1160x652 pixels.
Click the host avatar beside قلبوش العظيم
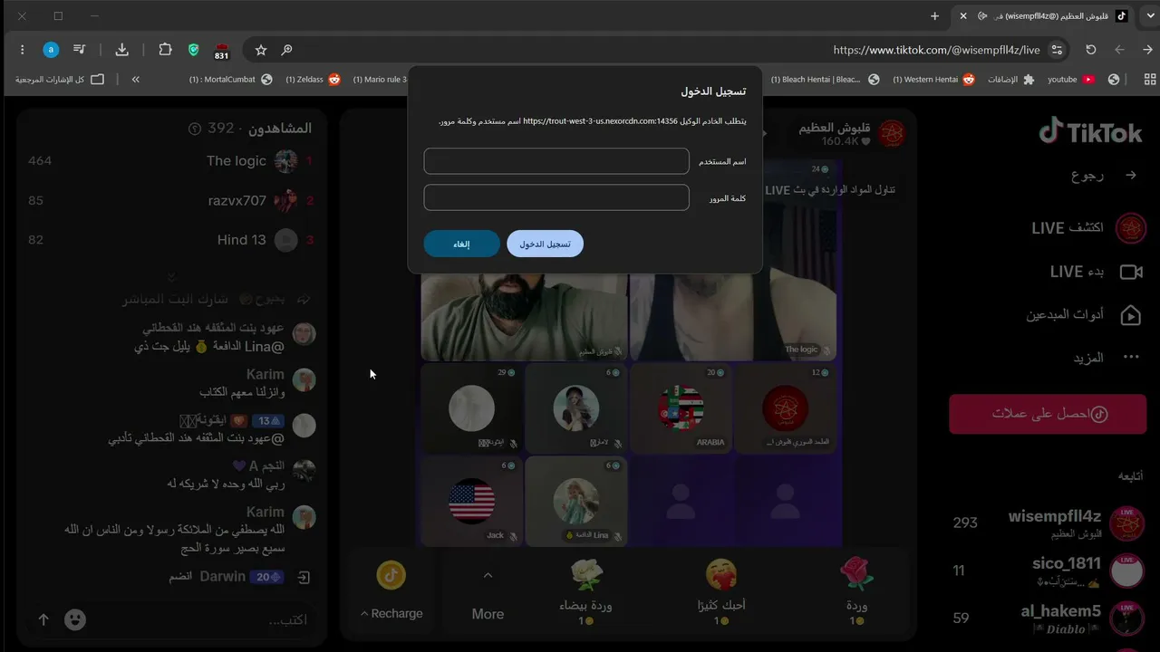coord(893,134)
